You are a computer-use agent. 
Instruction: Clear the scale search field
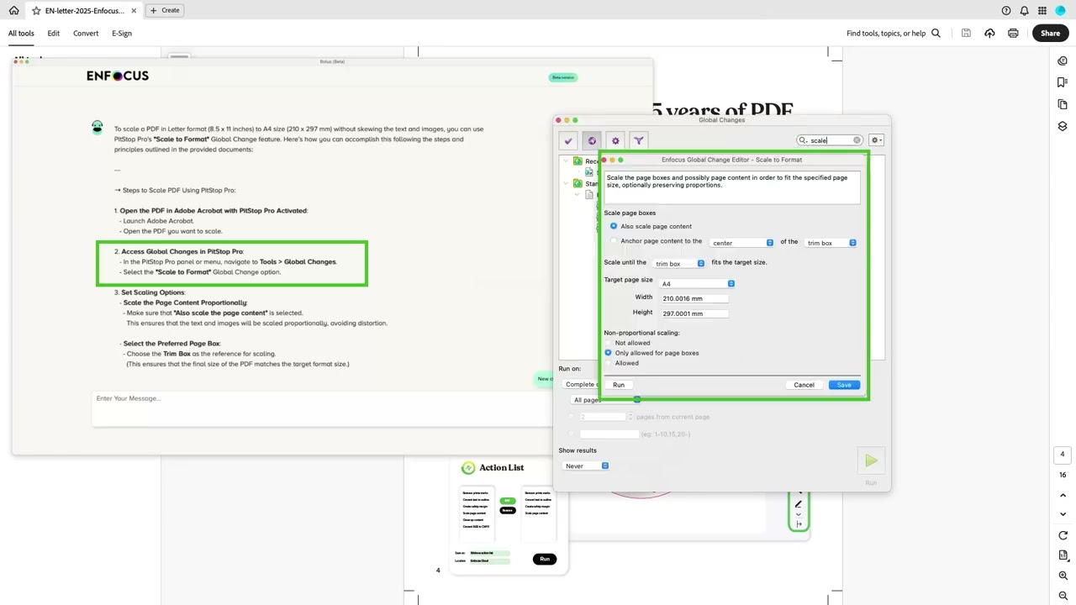[x=857, y=140]
